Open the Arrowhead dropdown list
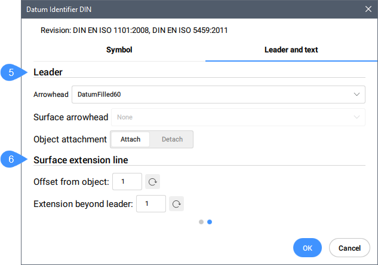Screen dimensions: 378x265 pos(219,95)
